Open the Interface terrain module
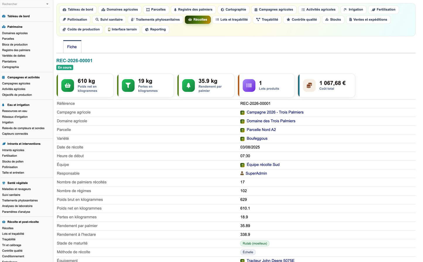The height and width of the screenshot is (262, 423). (122, 30)
